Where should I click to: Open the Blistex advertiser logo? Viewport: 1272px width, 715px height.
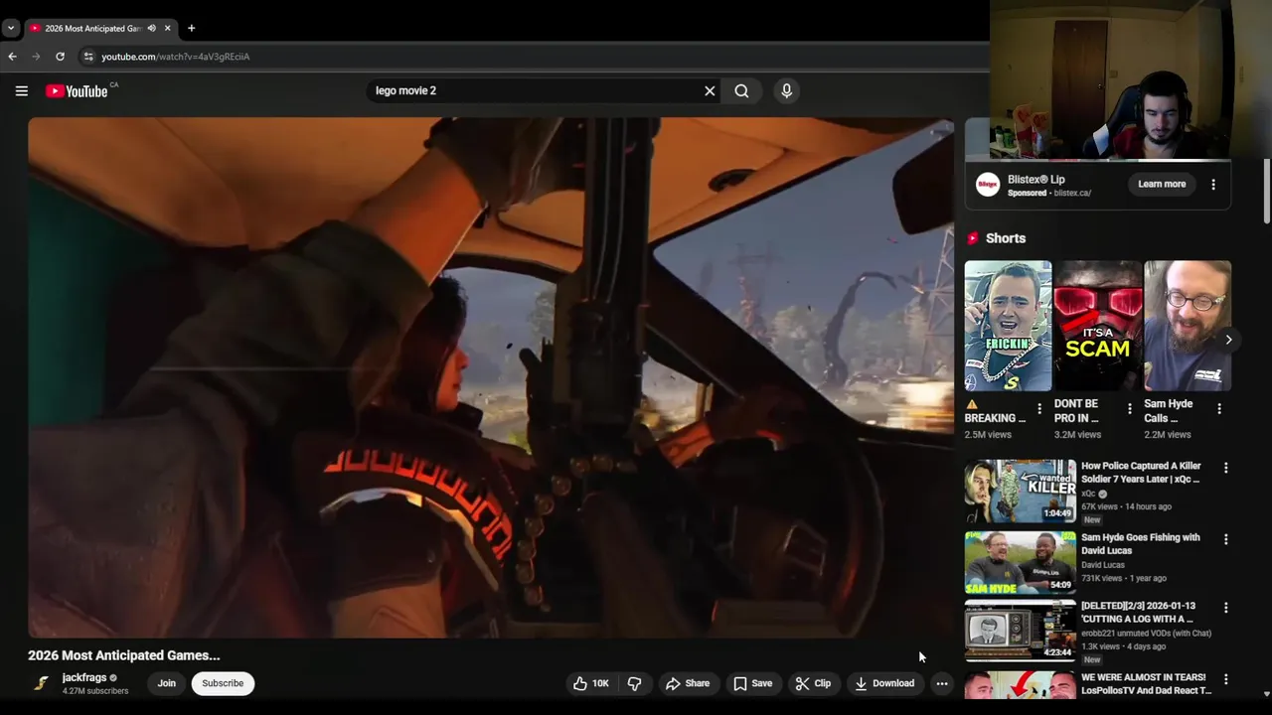tap(988, 184)
